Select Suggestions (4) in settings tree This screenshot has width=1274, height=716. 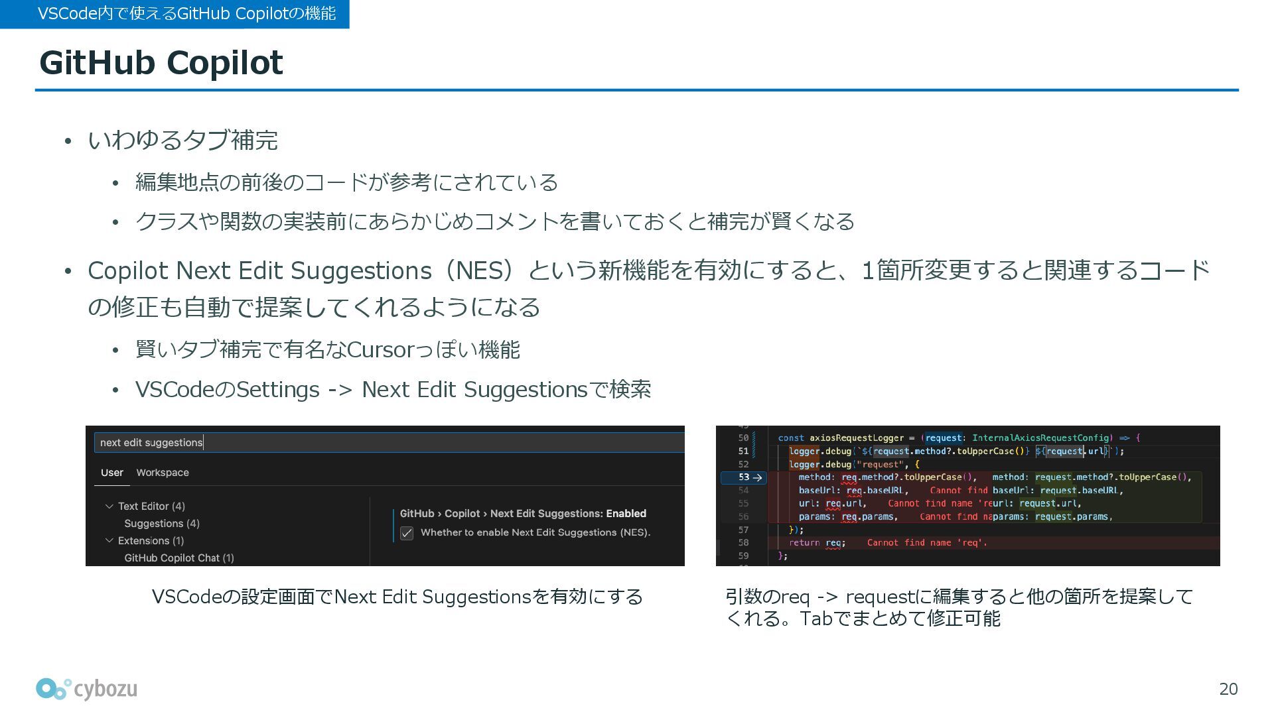[x=162, y=524]
